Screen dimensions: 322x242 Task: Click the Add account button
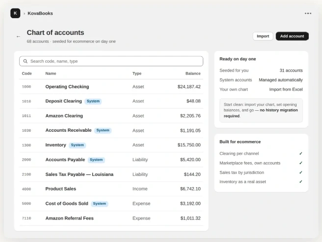click(292, 36)
